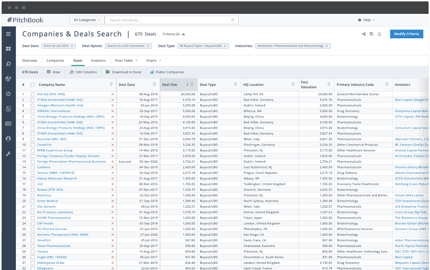The width and height of the screenshot is (430, 270).
Task: Open The Blackstone Group investor link
Action: coord(411,218)
